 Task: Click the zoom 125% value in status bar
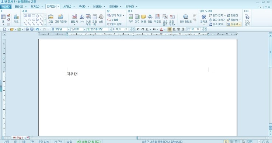click(250, 142)
